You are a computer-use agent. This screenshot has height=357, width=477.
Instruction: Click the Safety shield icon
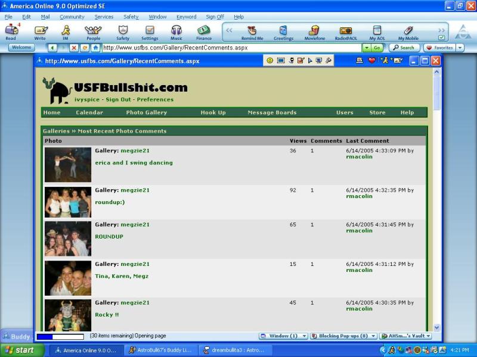point(123,33)
